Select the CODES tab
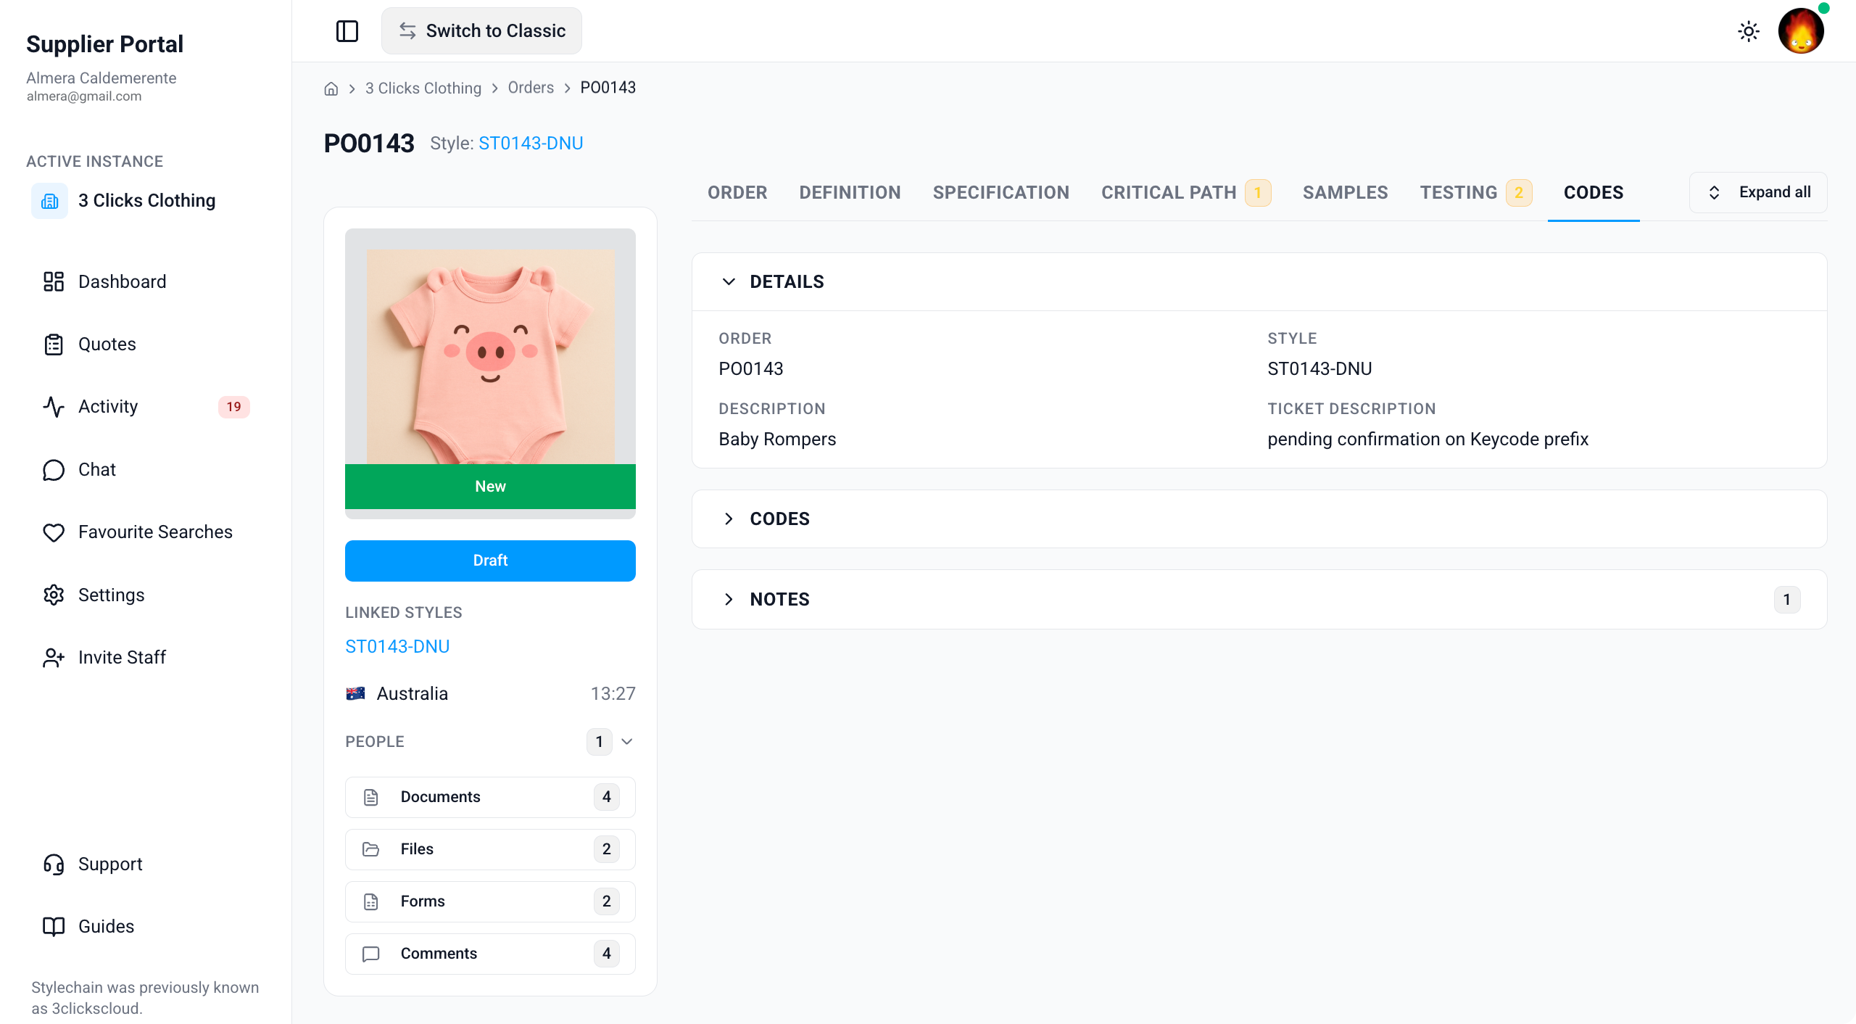1856x1024 pixels. pos(1594,192)
